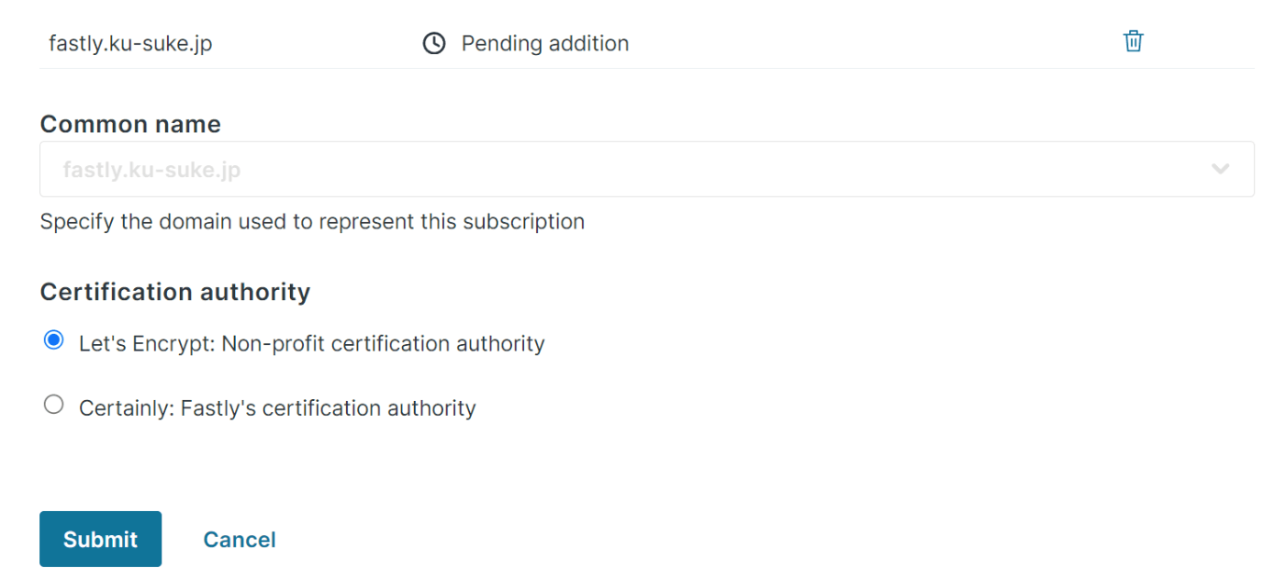The height and width of the screenshot is (579, 1285).
Task: Click the 'Certification authority' section heading
Action: coord(175,292)
